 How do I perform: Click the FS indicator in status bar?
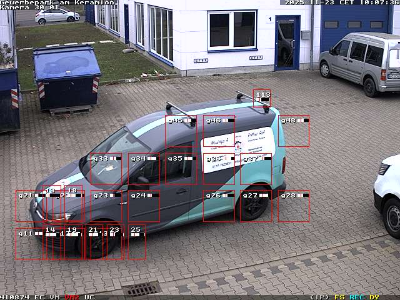pyautogui.click(x=339, y=297)
